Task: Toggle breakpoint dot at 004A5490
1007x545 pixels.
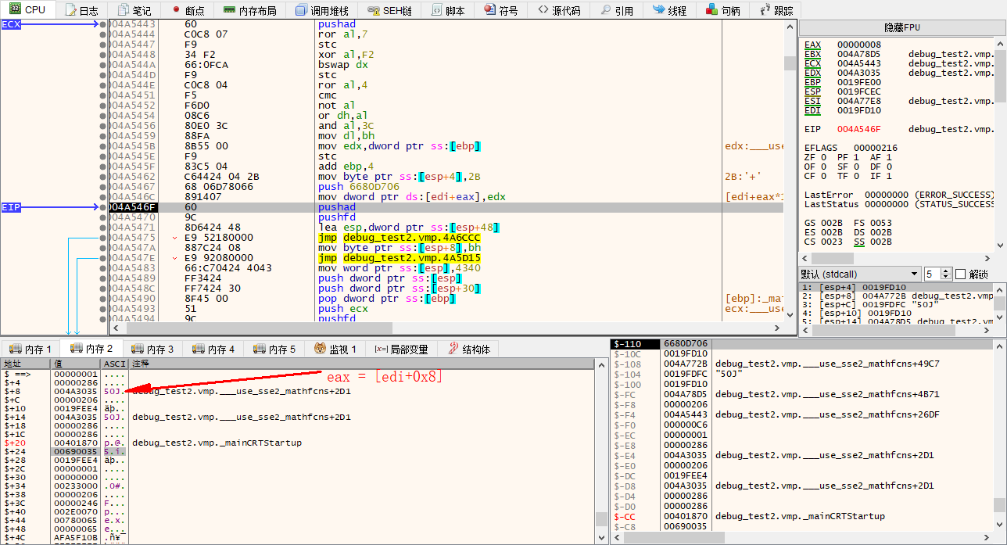Action: point(102,299)
